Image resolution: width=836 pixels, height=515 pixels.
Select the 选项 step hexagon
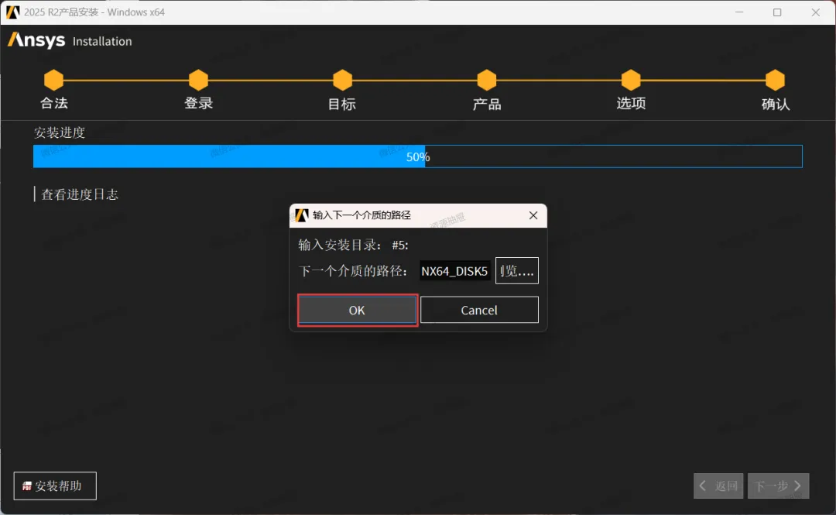point(631,80)
